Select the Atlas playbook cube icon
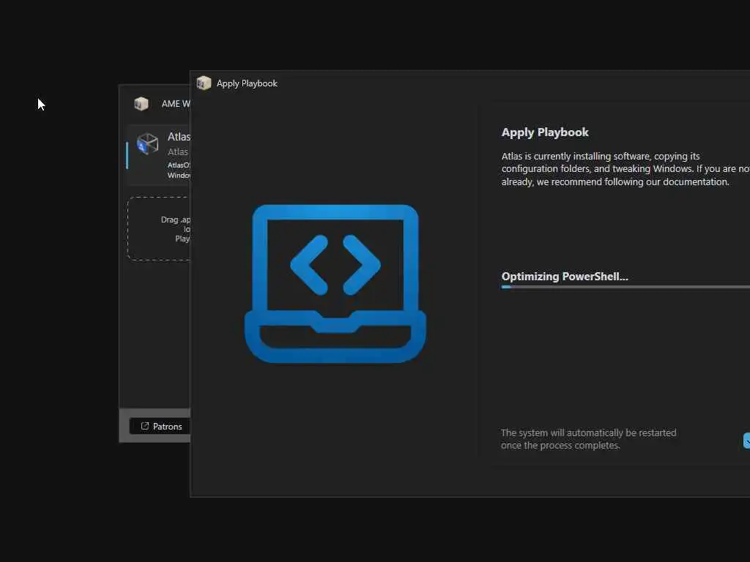The image size is (750, 562). [147, 143]
